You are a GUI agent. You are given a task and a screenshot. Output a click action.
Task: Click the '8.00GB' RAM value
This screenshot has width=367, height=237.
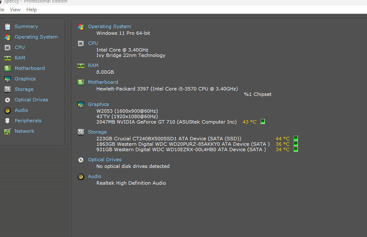click(105, 72)
